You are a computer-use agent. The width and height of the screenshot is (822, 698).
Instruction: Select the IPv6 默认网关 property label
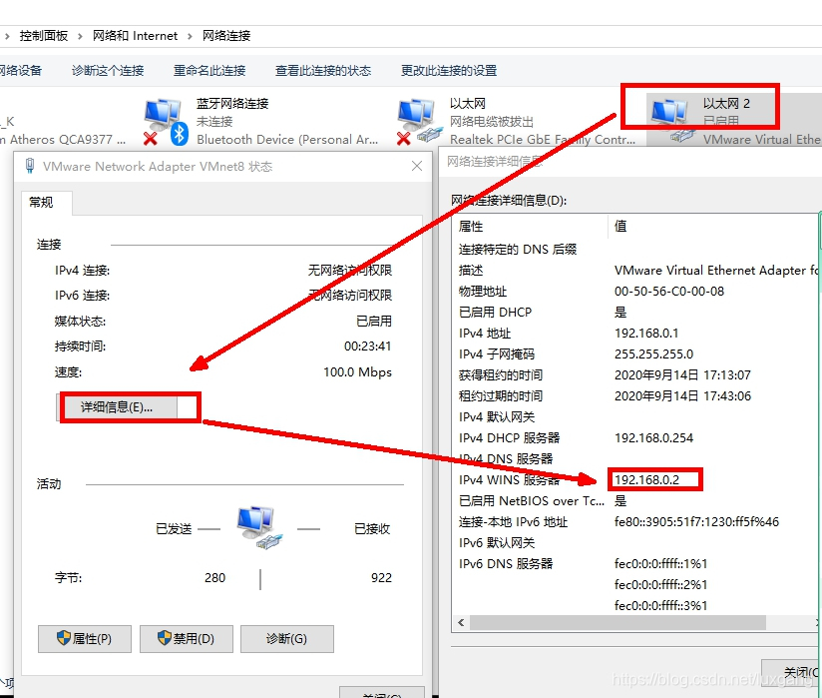(x=497, y=543)
